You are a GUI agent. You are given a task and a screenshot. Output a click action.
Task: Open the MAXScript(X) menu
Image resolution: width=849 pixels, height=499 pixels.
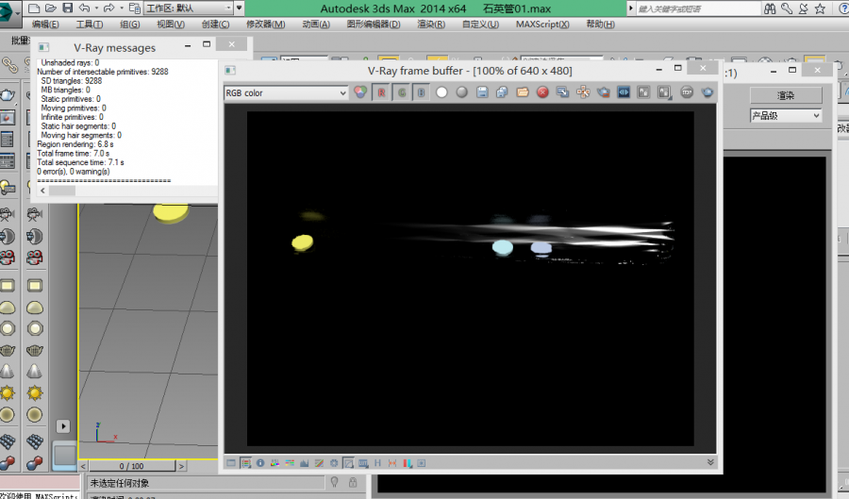click(x=541, y=25)
